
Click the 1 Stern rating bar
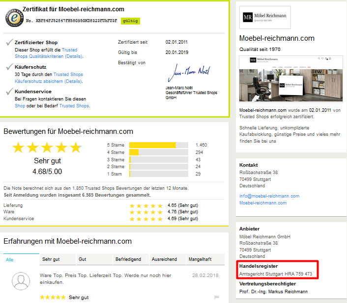[159, 174]
